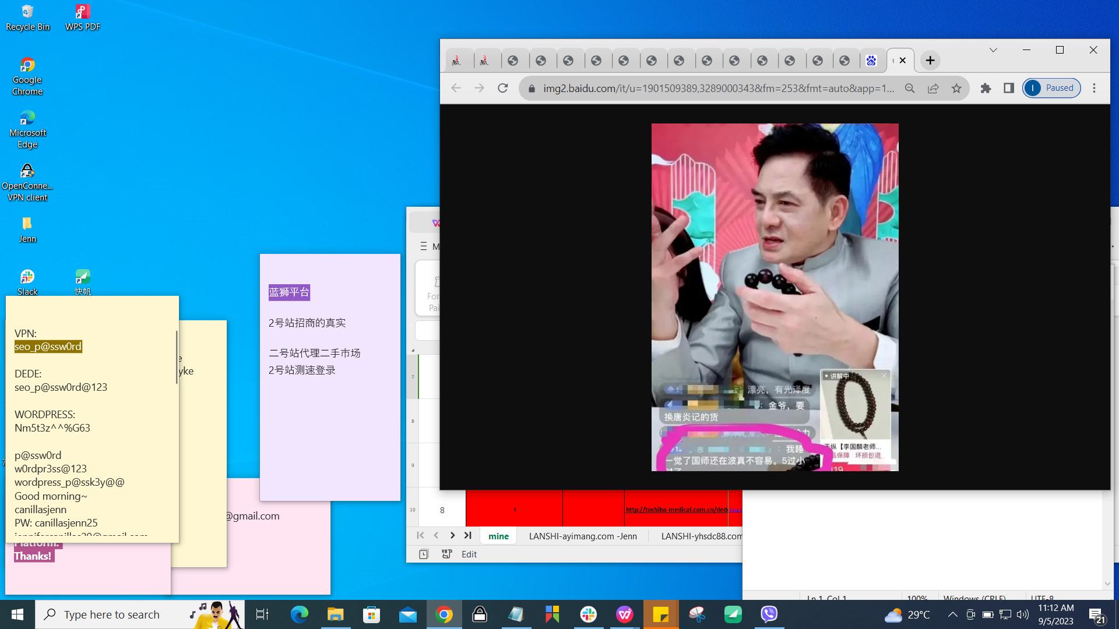Open Microsoft Edge desktop shortcut
This screenshot has height=629, width=1119.
tap(27, 129)
